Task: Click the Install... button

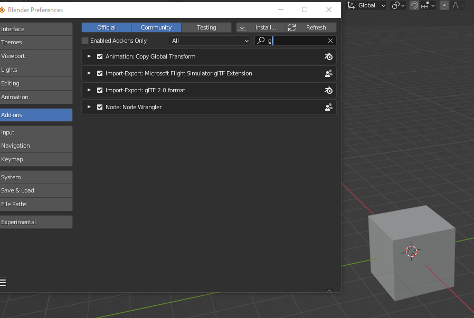Action: [x=261, y=27]
